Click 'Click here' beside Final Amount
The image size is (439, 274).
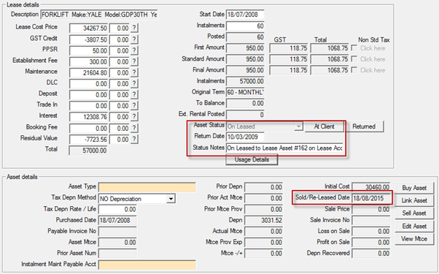point(373,70)
